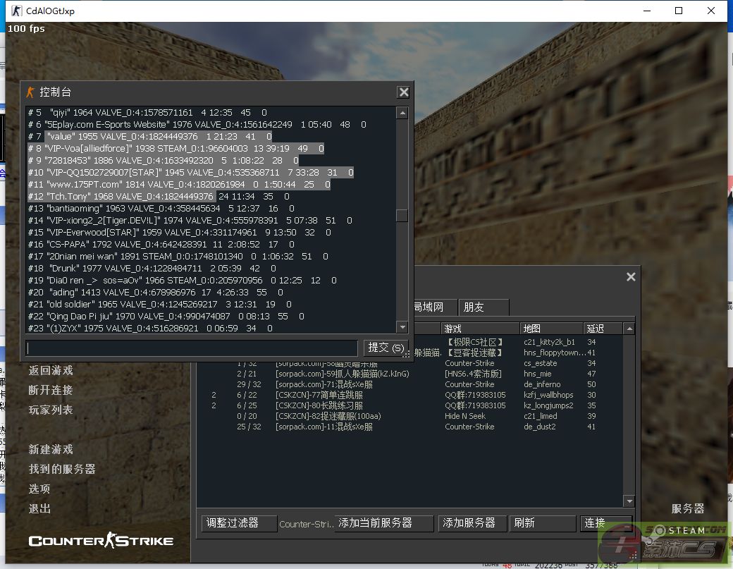
Task: Click 添加当前服务器 button
Action: (x=384, y=523)
